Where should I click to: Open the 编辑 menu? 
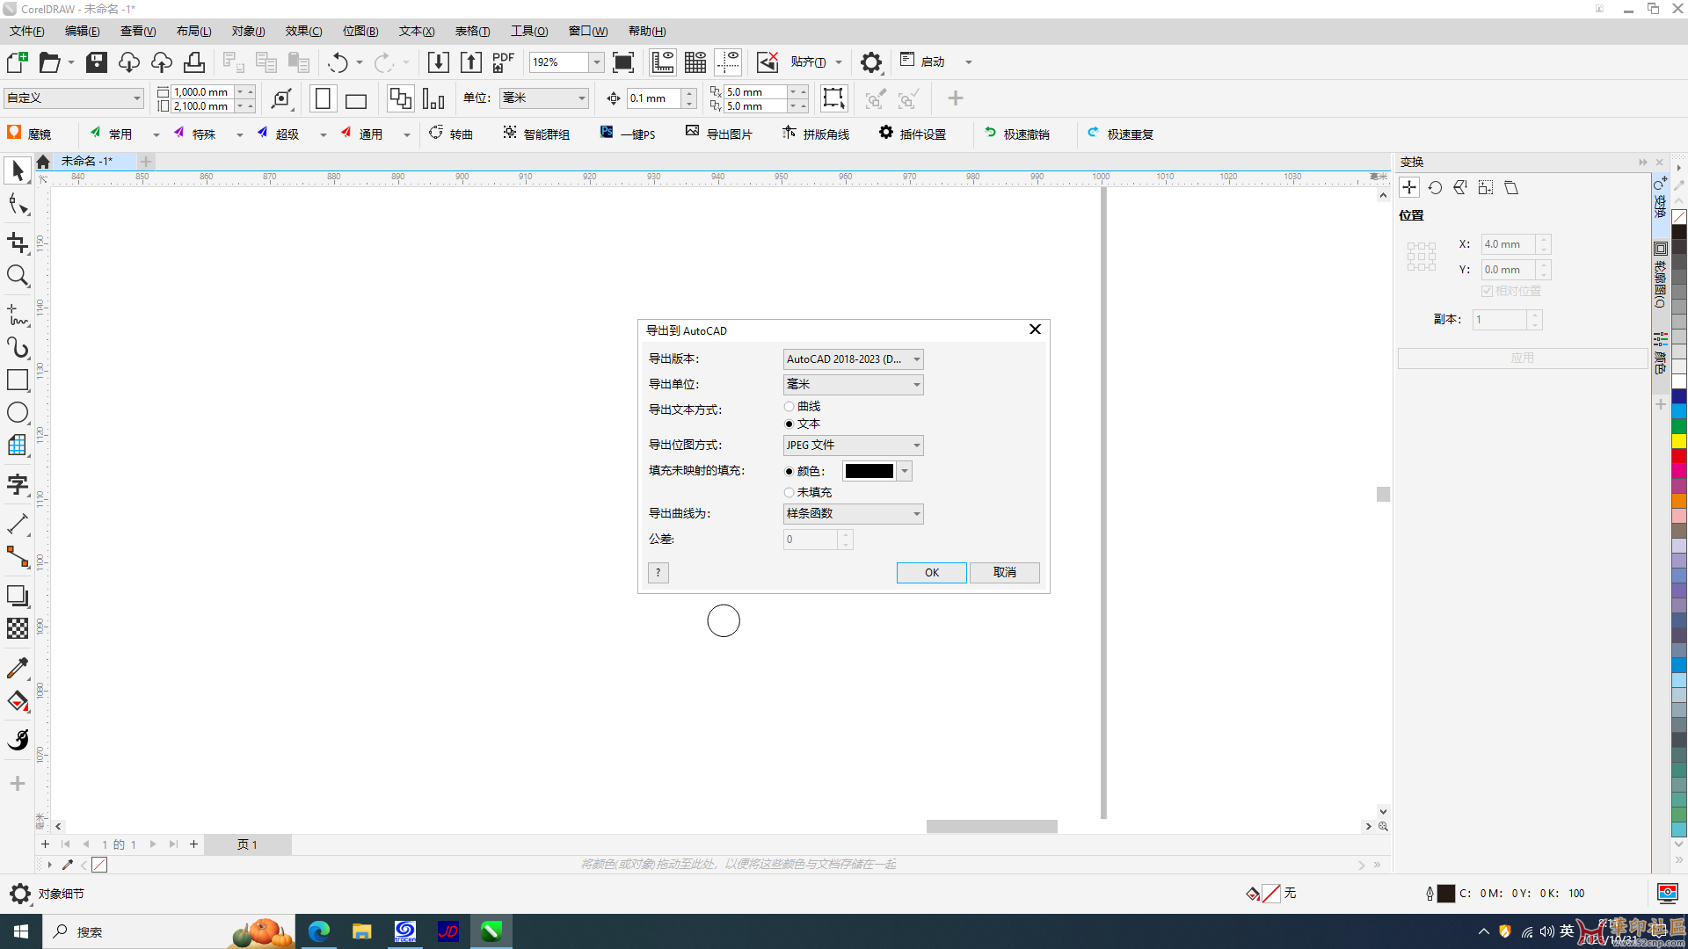(82, 32)
